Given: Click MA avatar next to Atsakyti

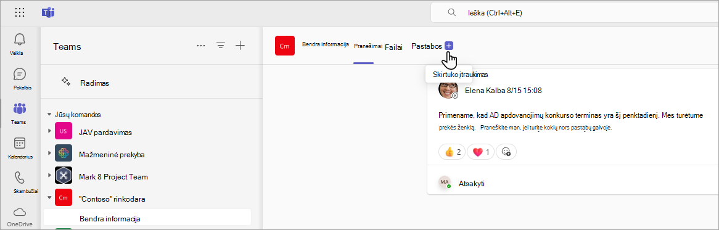Looking at the screenshot, I should pyautogui.click(x=445, y=183).
